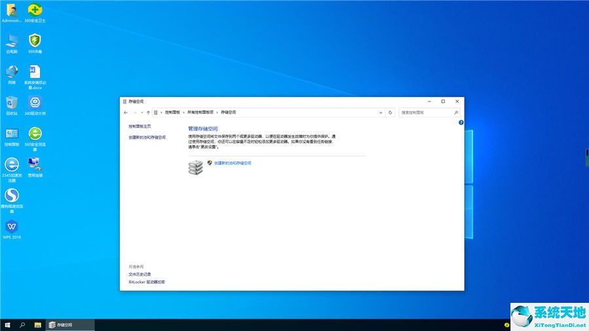Open 360驱动大师 desktop shortcut
This screenshot has height=331, width=589.
tap(35, 103)
